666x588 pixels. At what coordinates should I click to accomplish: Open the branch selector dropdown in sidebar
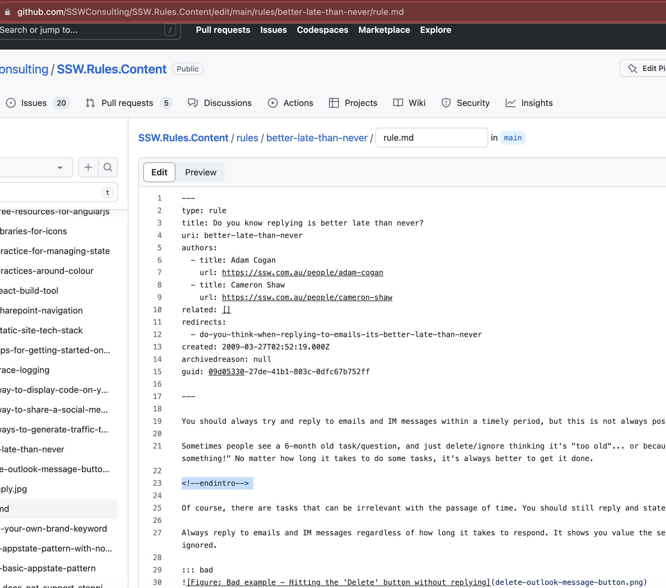pos(36,167)
